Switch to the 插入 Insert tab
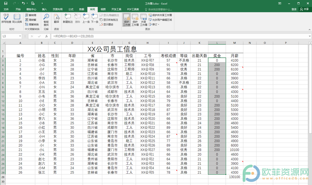 (x=44, y=9)
